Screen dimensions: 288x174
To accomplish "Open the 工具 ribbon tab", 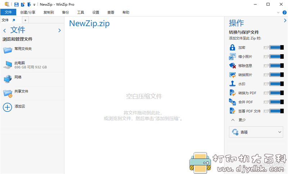I will [80, 12].
